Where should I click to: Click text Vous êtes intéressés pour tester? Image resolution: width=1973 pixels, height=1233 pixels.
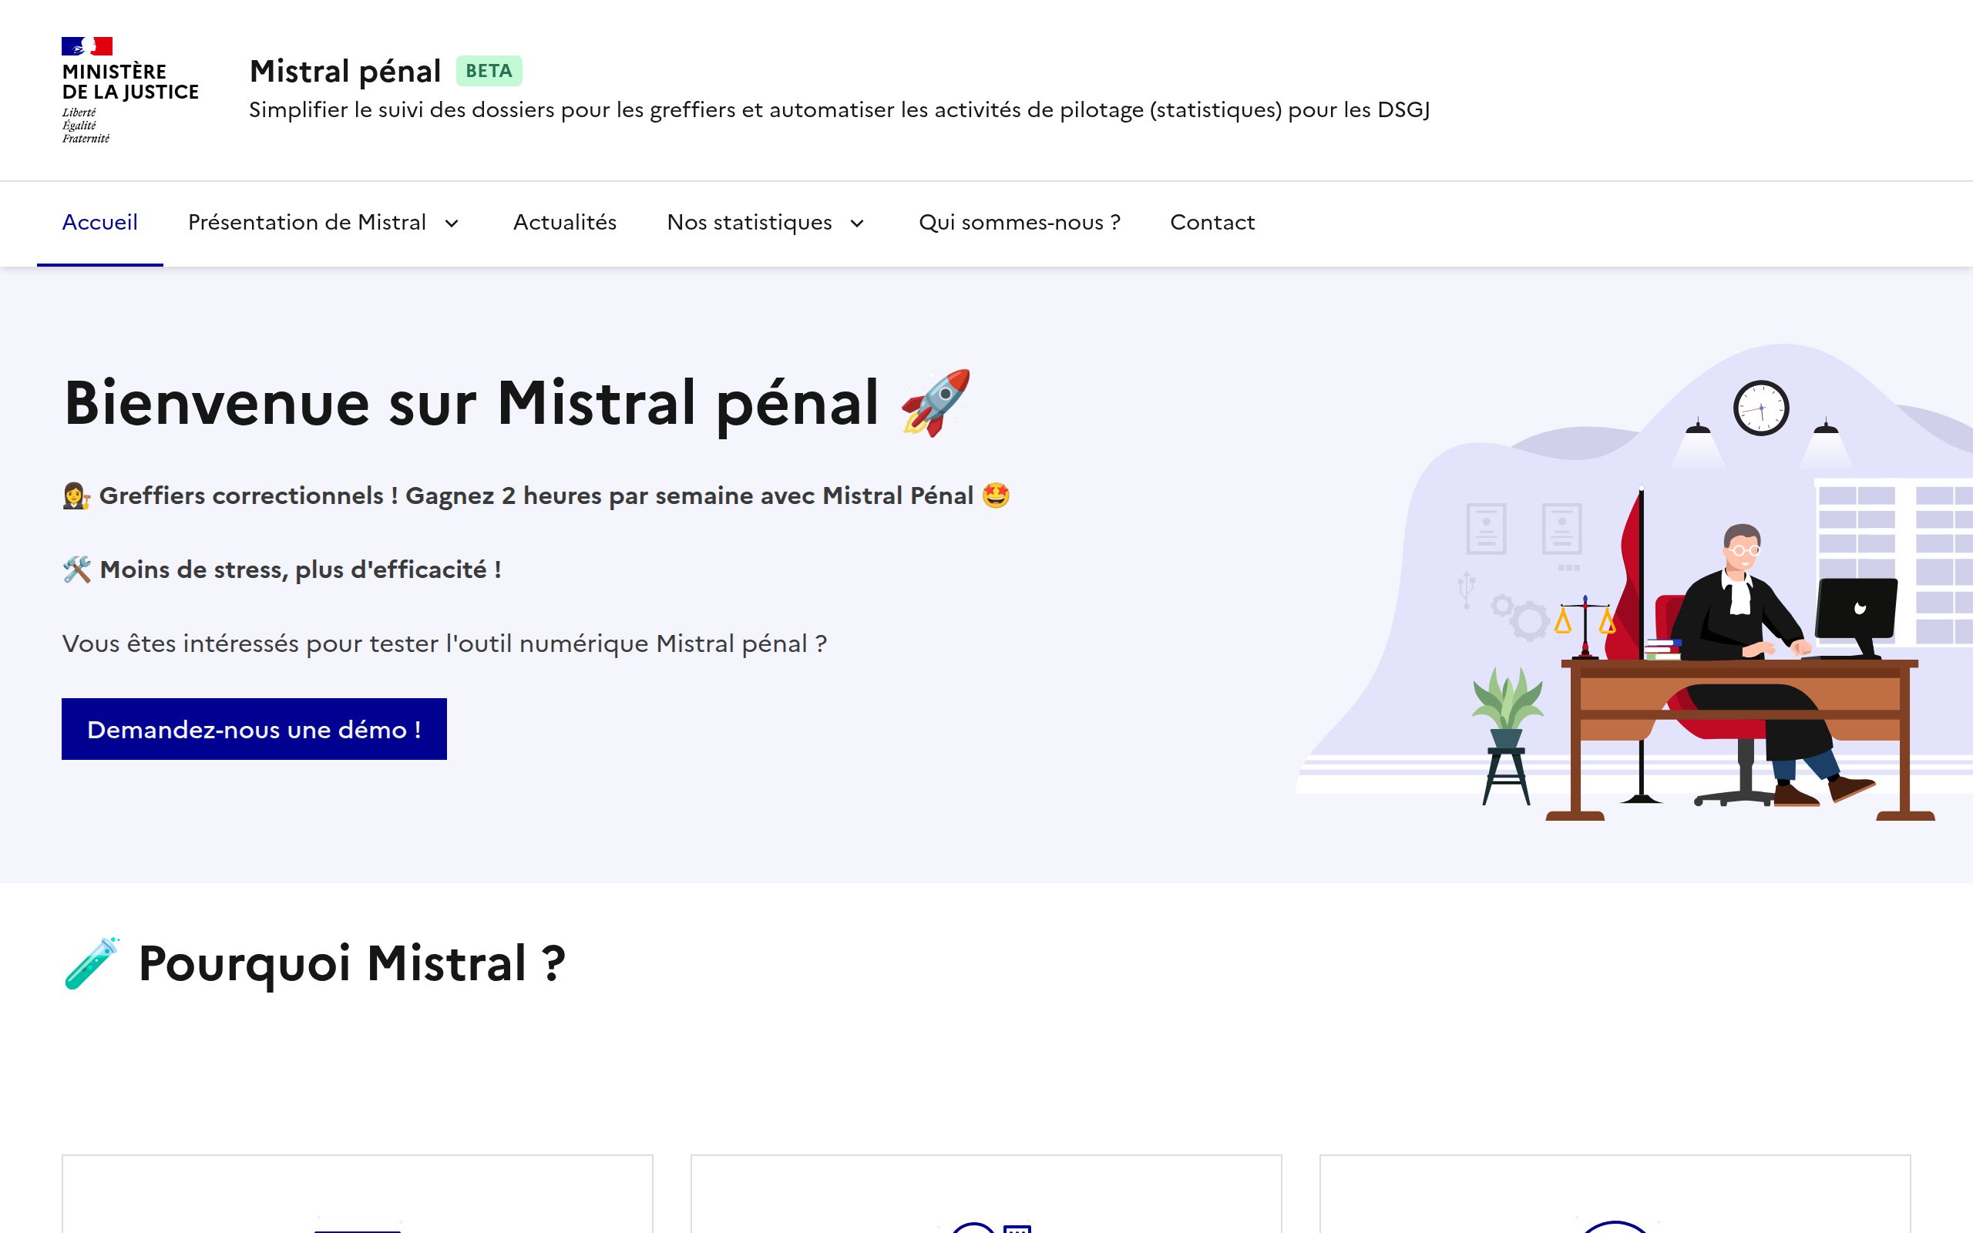(445, 643)
